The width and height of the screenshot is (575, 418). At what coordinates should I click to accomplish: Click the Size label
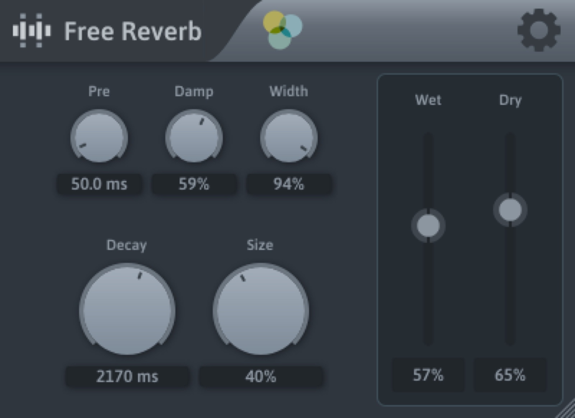(260, 245)
